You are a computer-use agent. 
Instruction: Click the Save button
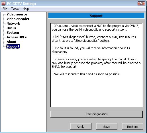[107, 126]
